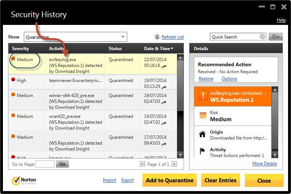This screenshot has height=194, width=291.
Task: Click the Go button next to Go to Page
Action: [x=62, y=164]
